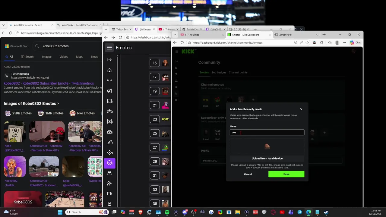Open highlighted Viewer Rewards emotes icon in Twitch sidebar
386x217 pixels.
(x=109, y=163)
